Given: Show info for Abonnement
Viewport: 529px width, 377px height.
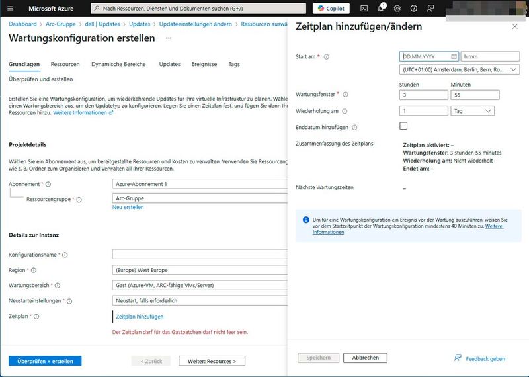Looking at the screenshot, I should 48,185.
